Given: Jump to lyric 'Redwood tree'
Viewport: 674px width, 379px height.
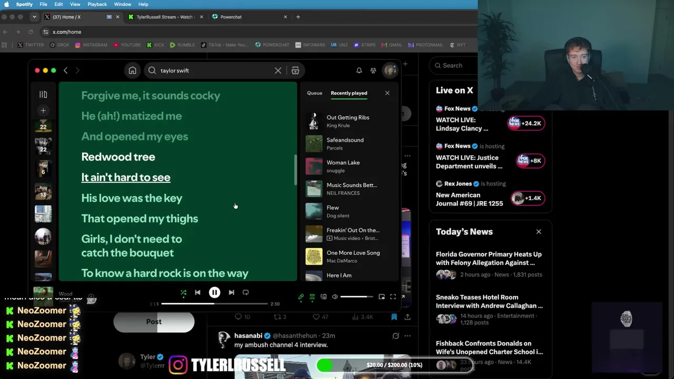Looking at the screenshot, I should tap(118, 157).
